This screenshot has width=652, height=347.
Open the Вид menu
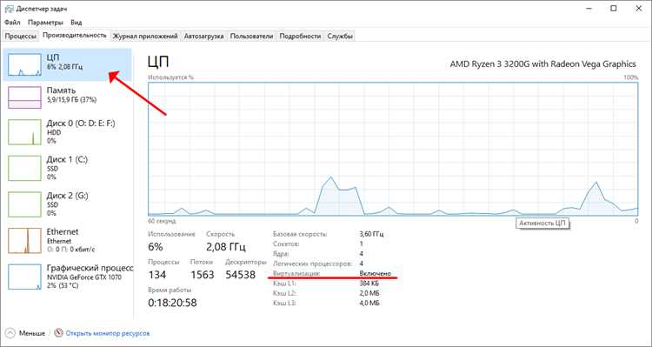tap(77, 23)
